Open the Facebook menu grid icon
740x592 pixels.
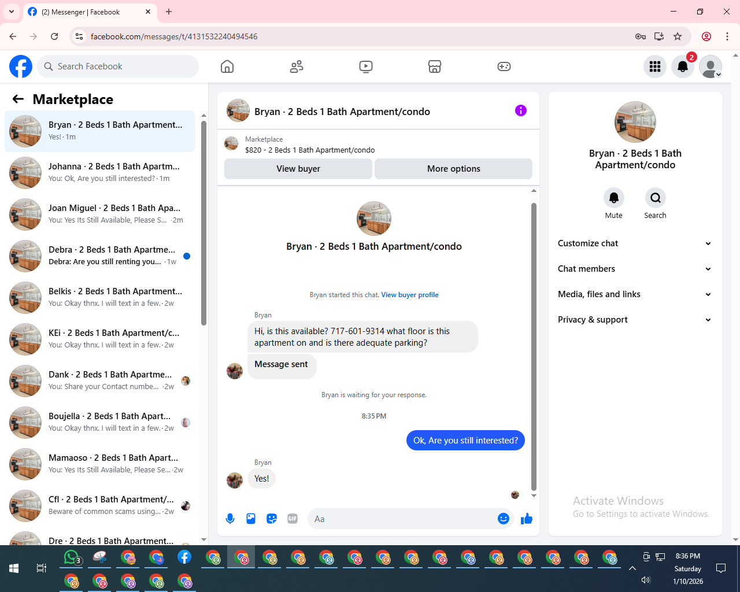655,66
